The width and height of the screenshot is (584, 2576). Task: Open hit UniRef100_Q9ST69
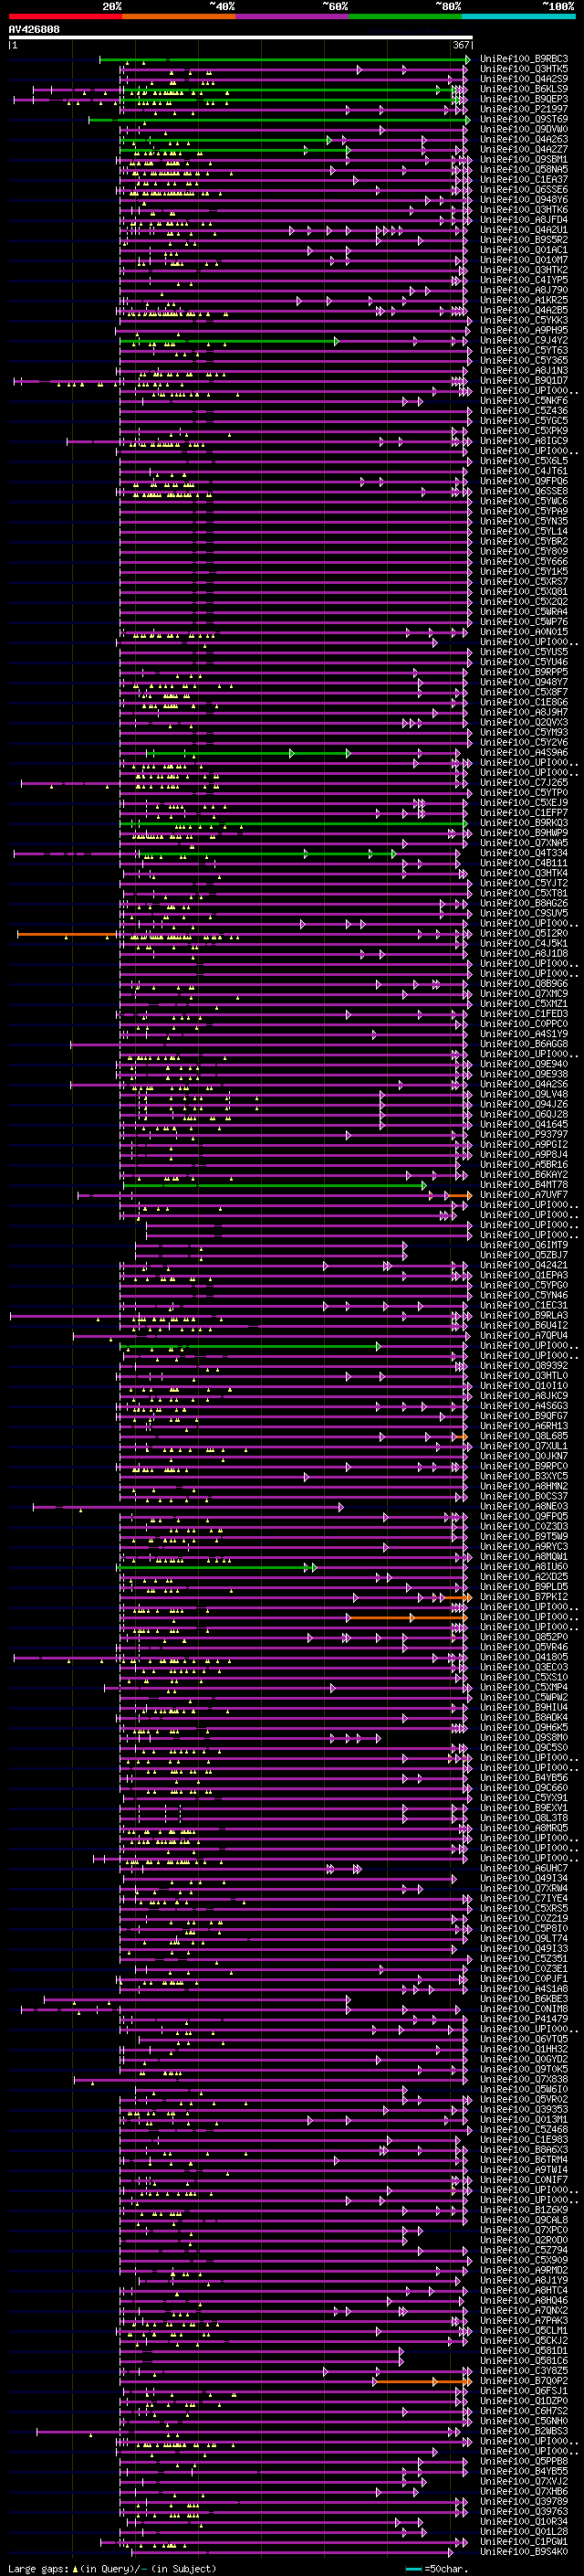524,119
